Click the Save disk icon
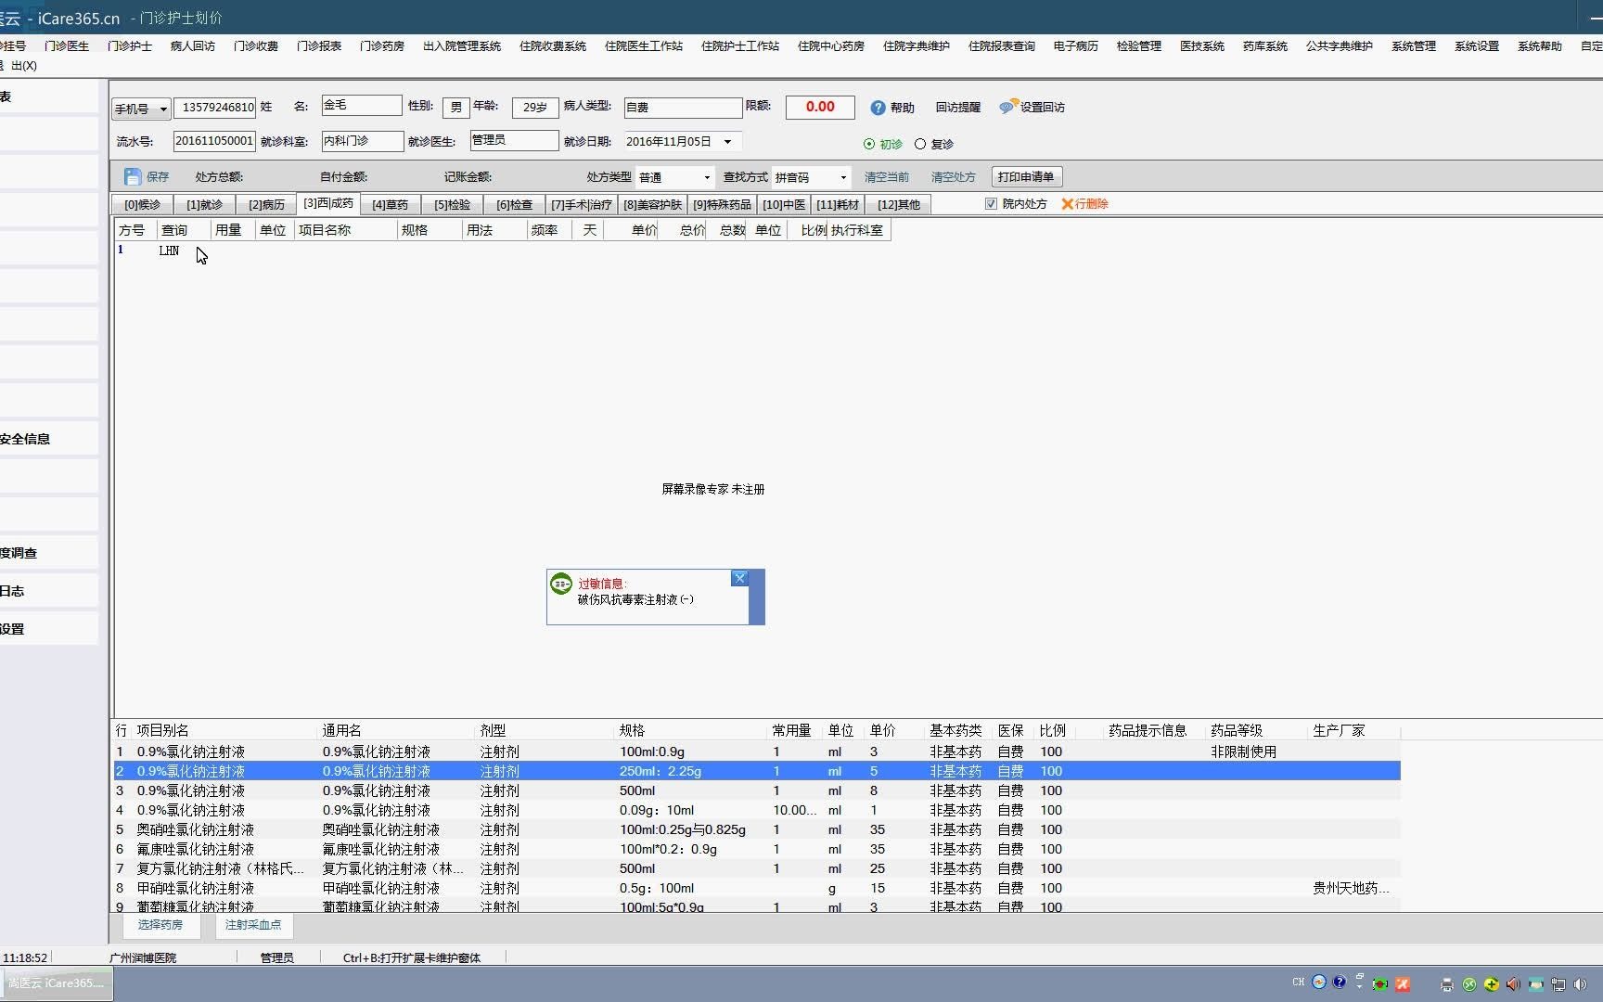Viewport: 1603px width, 1002px height. (x=132, y=176)
